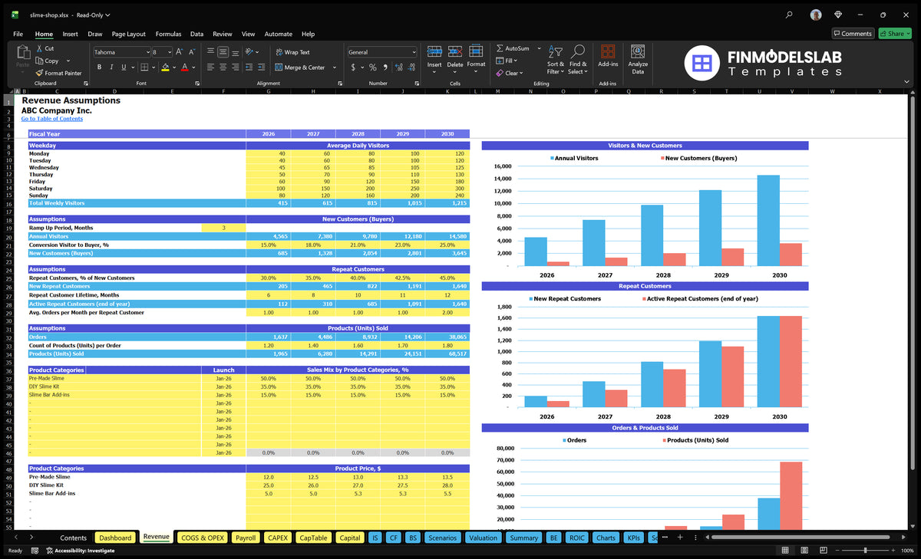The width and height of the screenshot is (921, 559).
Task: Toggle Italic formatting
Action: point(111,67)
